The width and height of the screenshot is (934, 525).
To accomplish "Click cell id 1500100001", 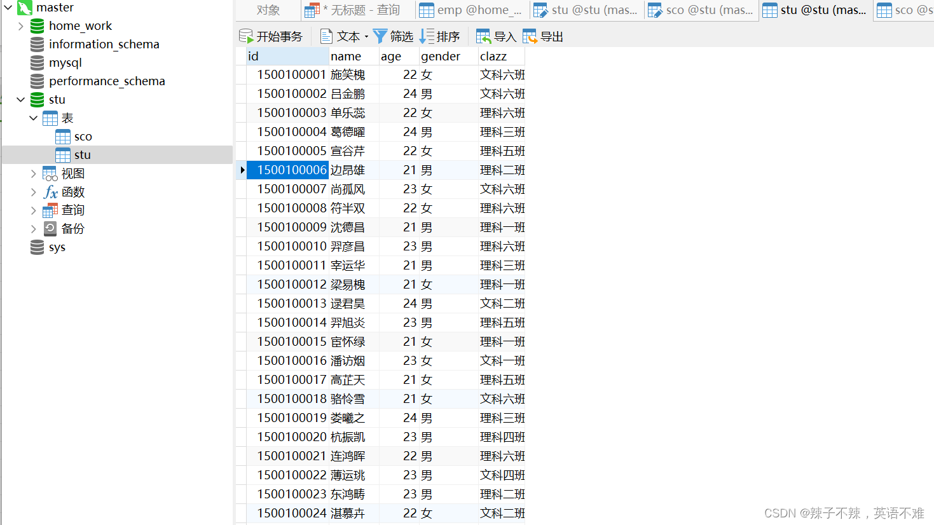I will click(x=287, y=75).
